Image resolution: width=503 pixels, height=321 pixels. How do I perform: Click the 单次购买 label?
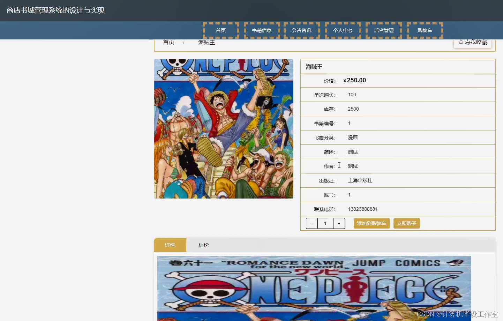(x=325, y=95)
